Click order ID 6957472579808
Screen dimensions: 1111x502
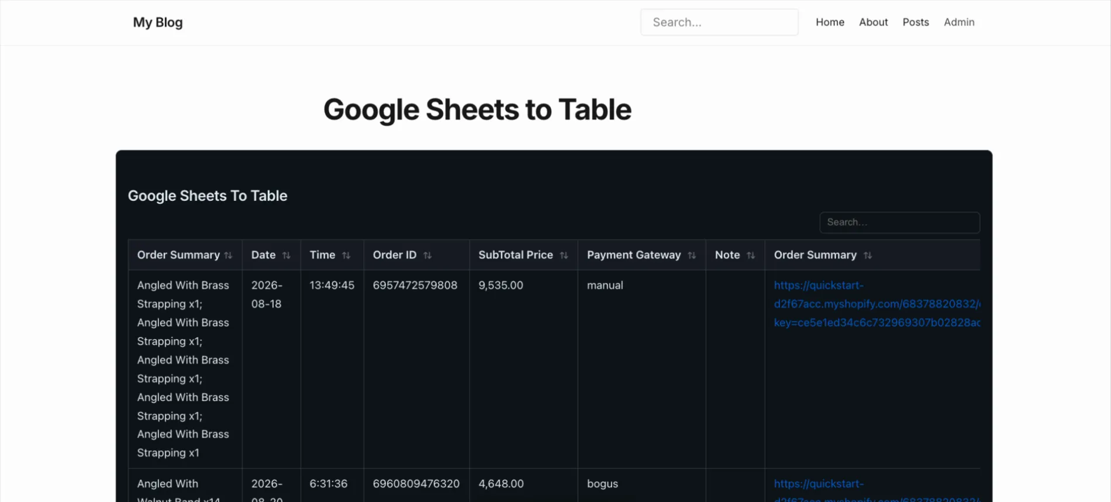pos(415,285)
